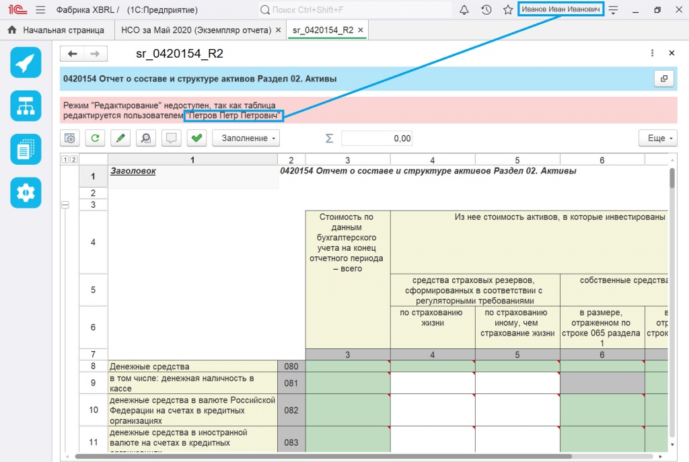Select column header 3 of the spreadsheet
The height and width of the screenshot is (462, 689).
(348, 160)
